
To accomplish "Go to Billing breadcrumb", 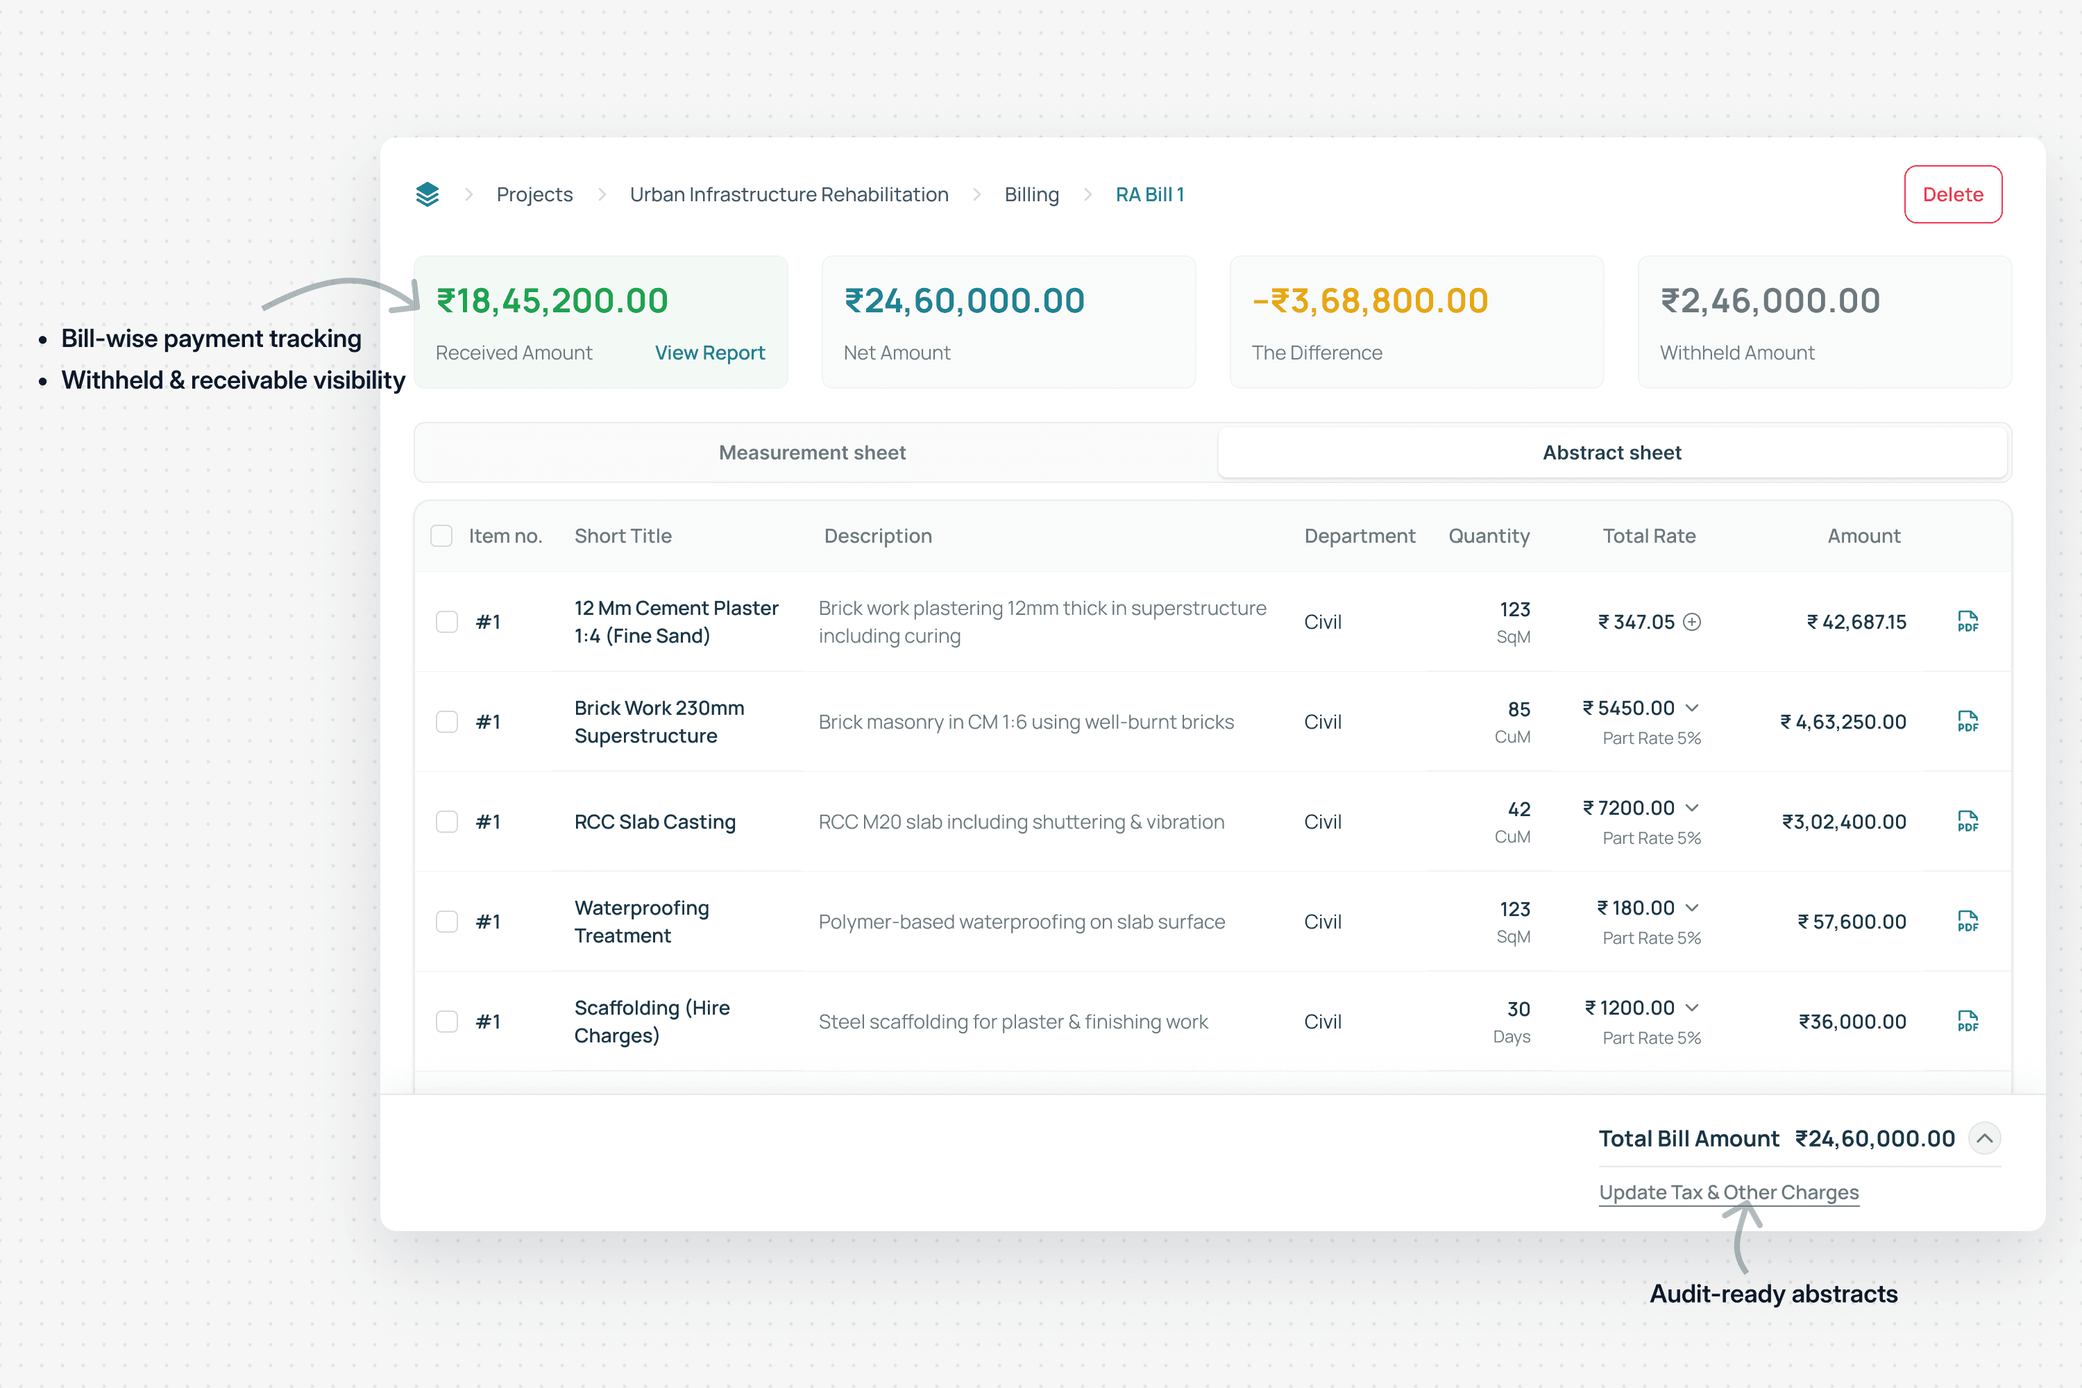I will (x=1031, y=194).
